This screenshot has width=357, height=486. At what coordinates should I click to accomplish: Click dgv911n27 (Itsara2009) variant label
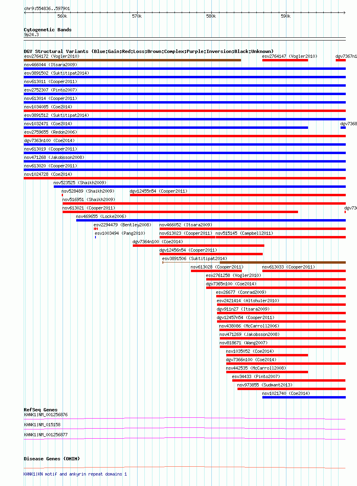(x=243, y=309)
